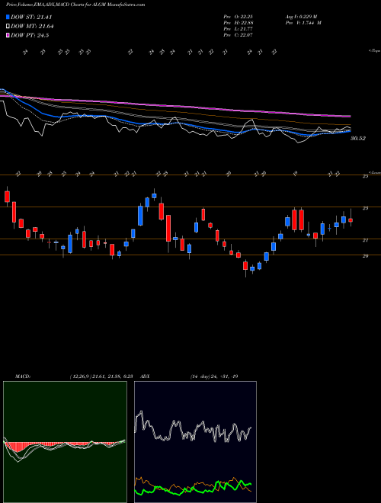Open the dark blue ADX indicator panel

point(195,442)
